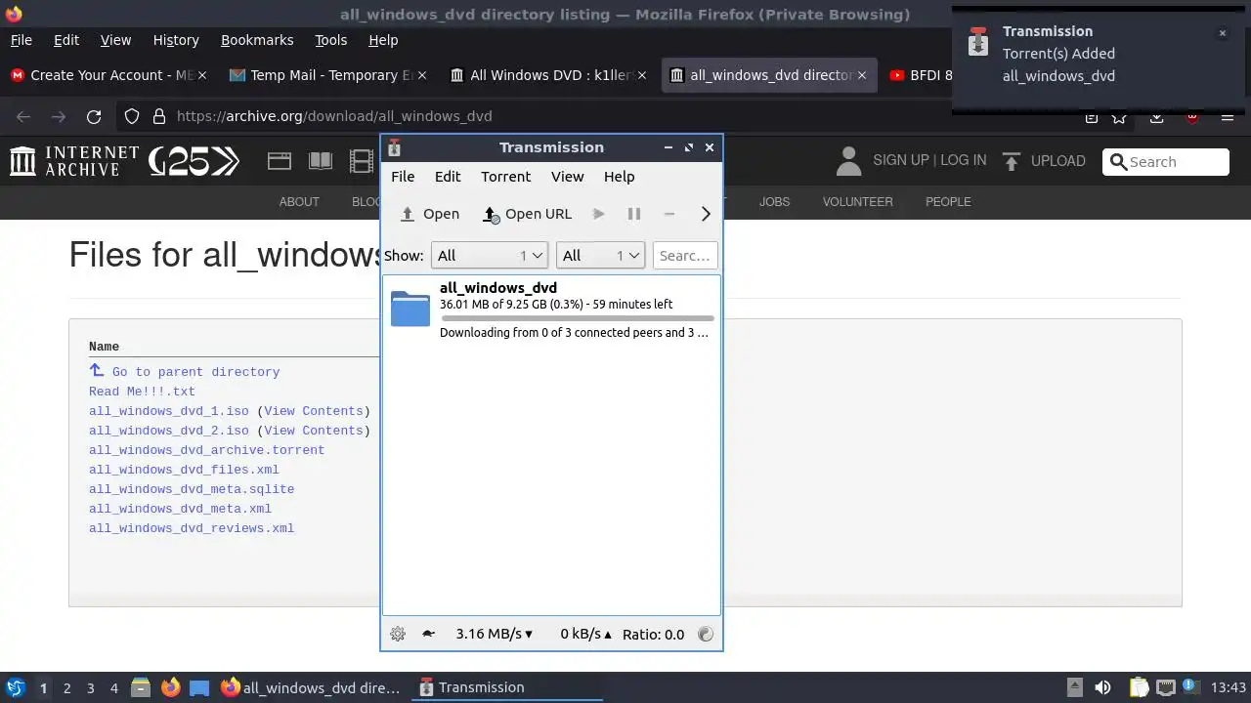
Task: Start the torrent with the play icon
Action: (599, 214)
